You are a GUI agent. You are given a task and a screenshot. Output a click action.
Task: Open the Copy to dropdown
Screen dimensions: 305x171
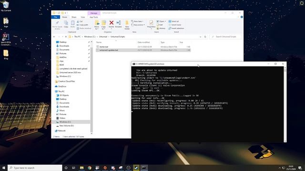(103, 25)
